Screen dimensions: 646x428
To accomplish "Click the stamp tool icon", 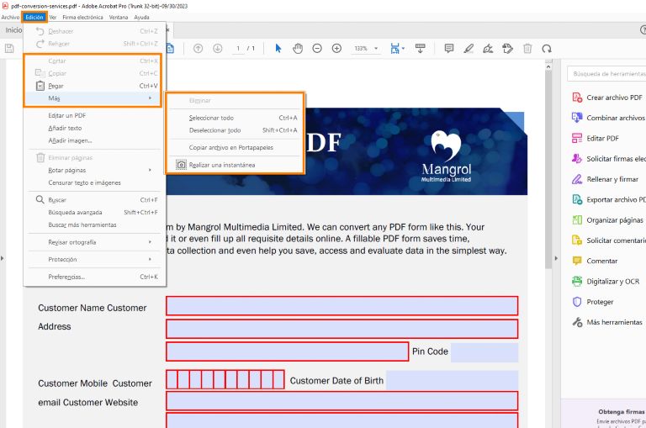I will pos(507,49).
